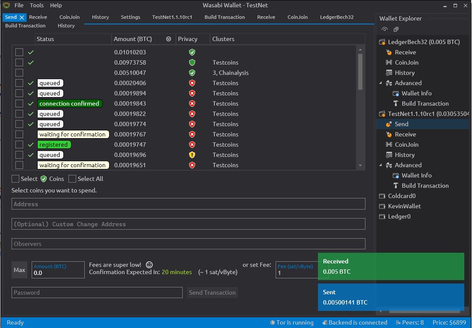This screenshot has width=472, height=328.
Task: Click the CoinJoin icon under TestNet1.1.10rc1
Action: (x=389, y=145)
